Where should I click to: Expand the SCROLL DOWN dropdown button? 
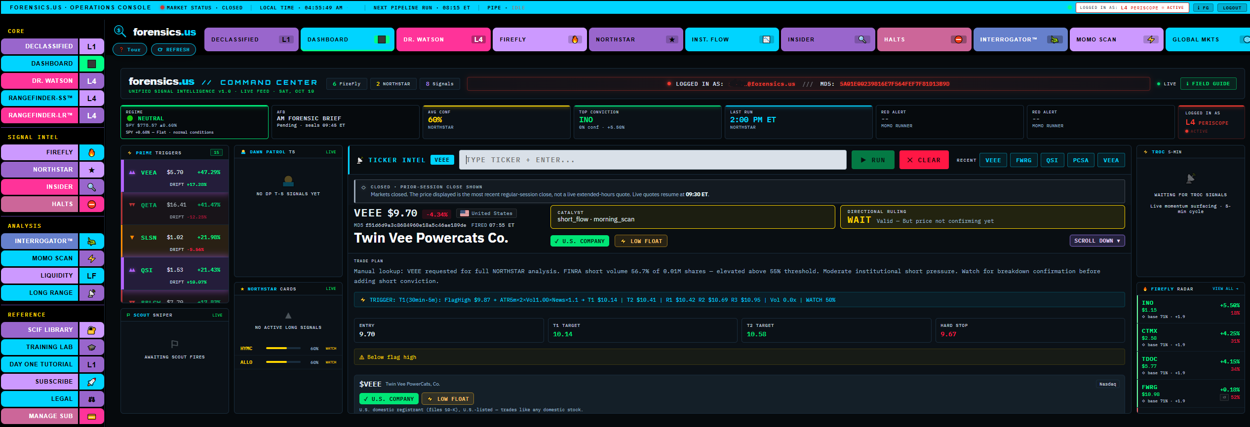(1097, 241)
